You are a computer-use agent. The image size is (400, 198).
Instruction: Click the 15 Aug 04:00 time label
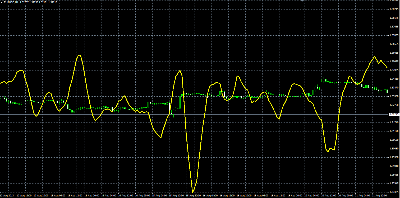click(159, 196)
